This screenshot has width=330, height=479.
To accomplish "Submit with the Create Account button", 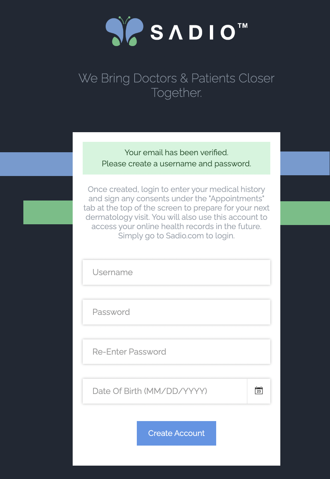I will 176,433.
